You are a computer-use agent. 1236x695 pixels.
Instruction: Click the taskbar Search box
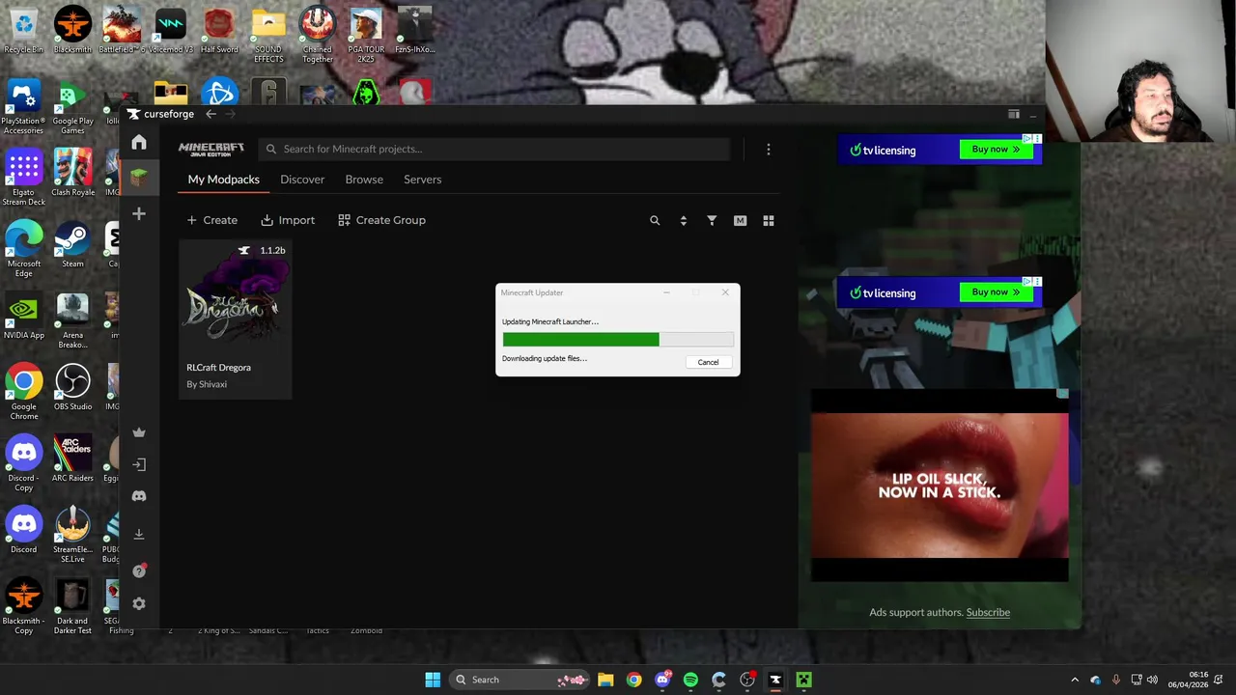(x=520, y=680)
